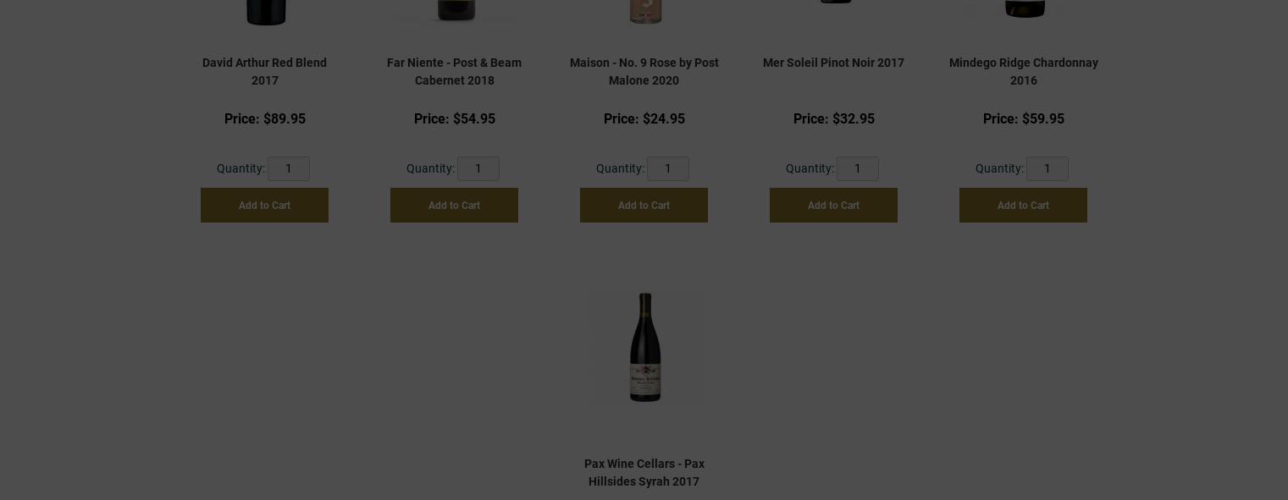Open Mer Soleil Pinot Noir 2017 link
This screenshot has width=1288, height=500.
tap(833, 63)
